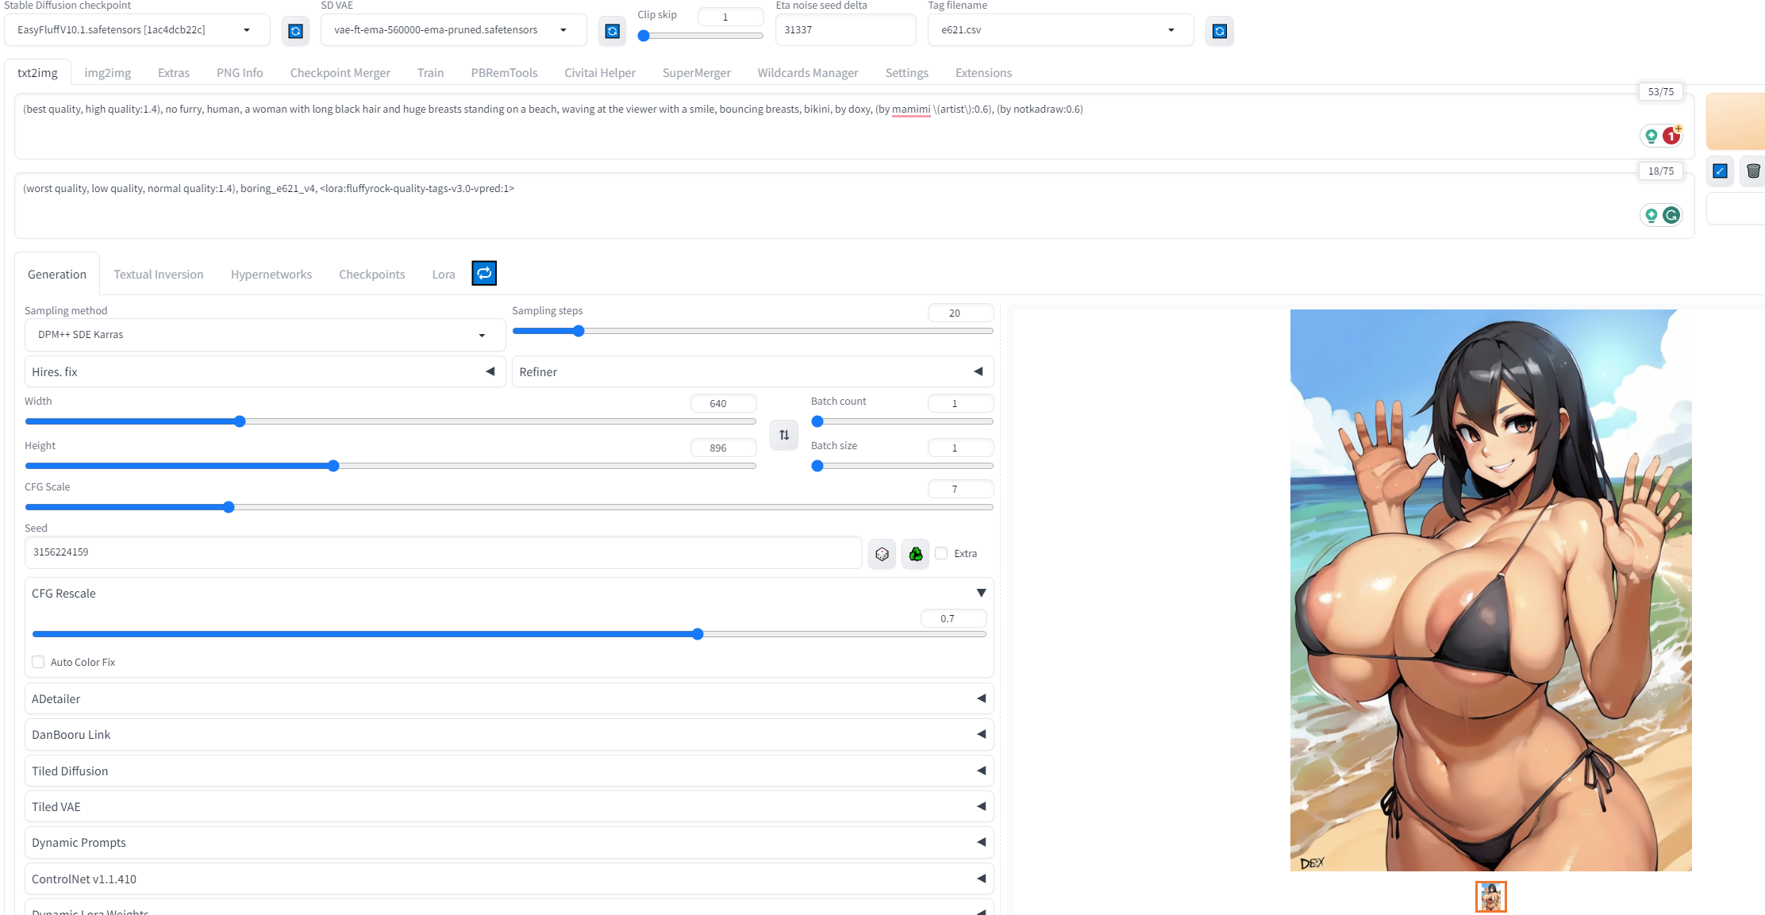Open the PBRemTools tab
Screen dimensions: 1765x915
504,72
